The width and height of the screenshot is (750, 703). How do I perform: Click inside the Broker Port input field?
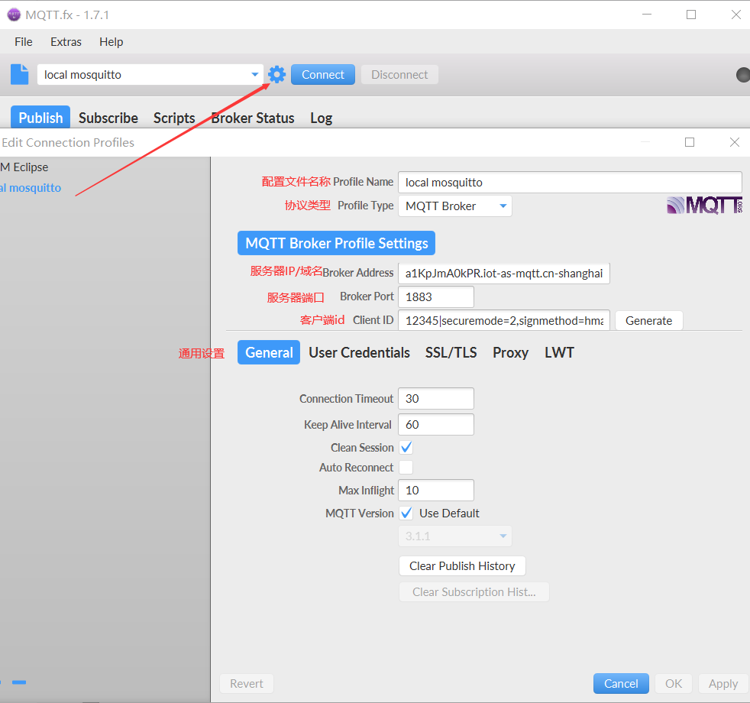tap(435, 296)
